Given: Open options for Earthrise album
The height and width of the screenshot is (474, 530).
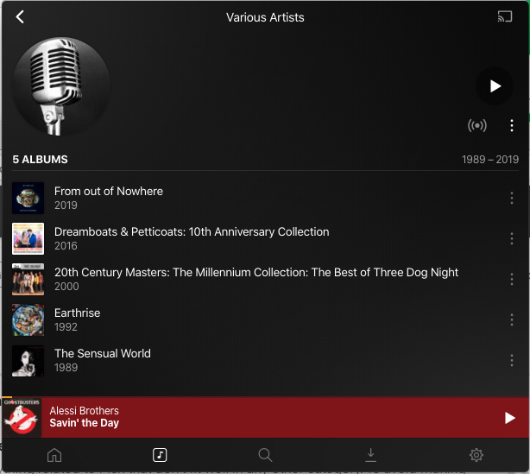Looking at the screenshot, I should click(512, 319).
